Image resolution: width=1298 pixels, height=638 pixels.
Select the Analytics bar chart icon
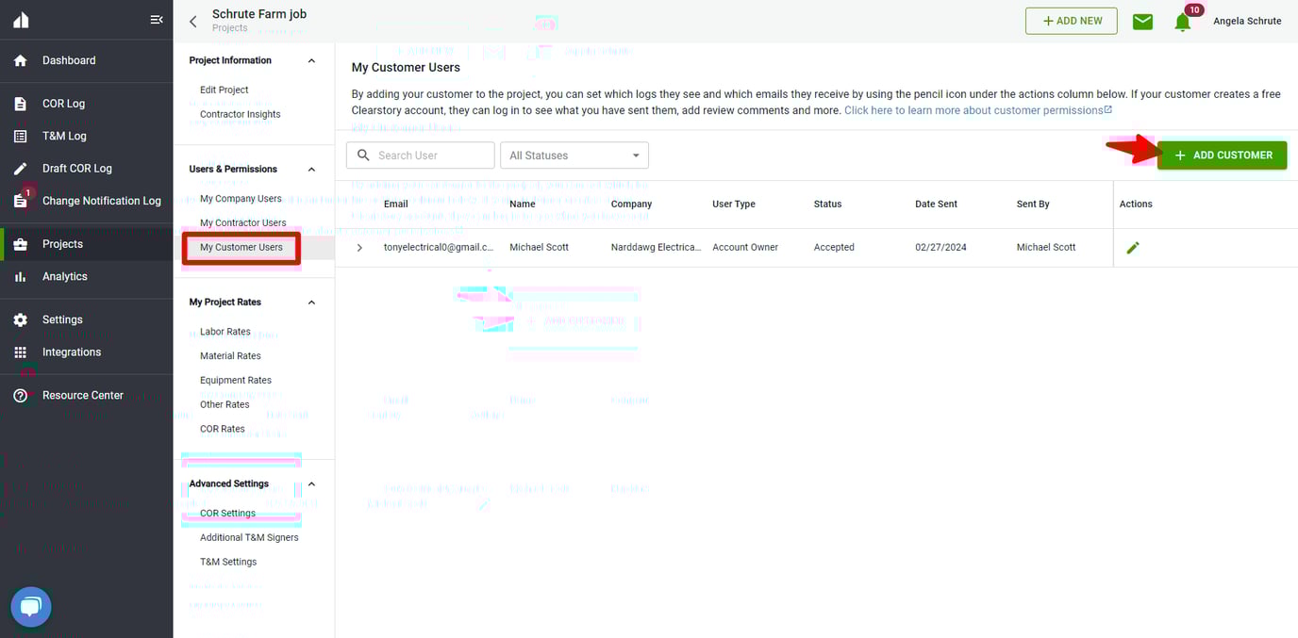tap(21, 276)
